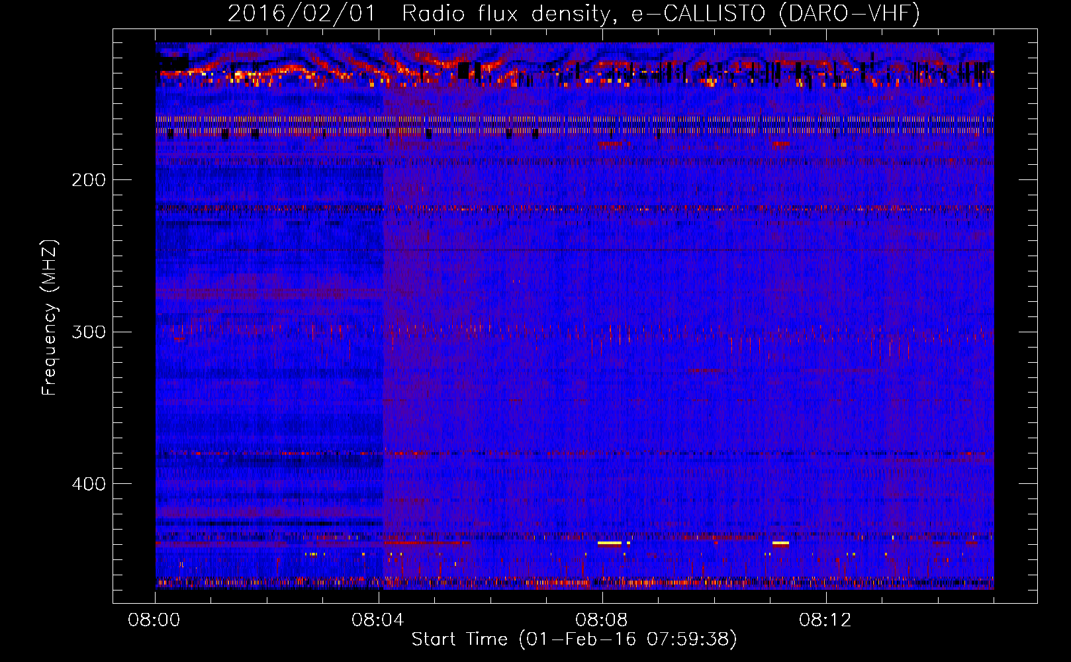Click the 400 frequency tick label
The width and height of the screenshot is (1071, 662).
click(x=89, y=484)
